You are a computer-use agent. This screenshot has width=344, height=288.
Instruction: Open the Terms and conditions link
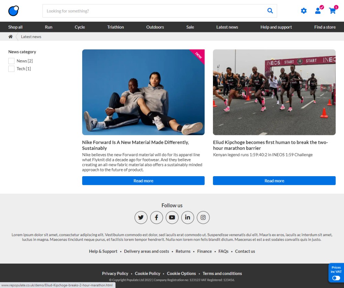pos(222,273)
